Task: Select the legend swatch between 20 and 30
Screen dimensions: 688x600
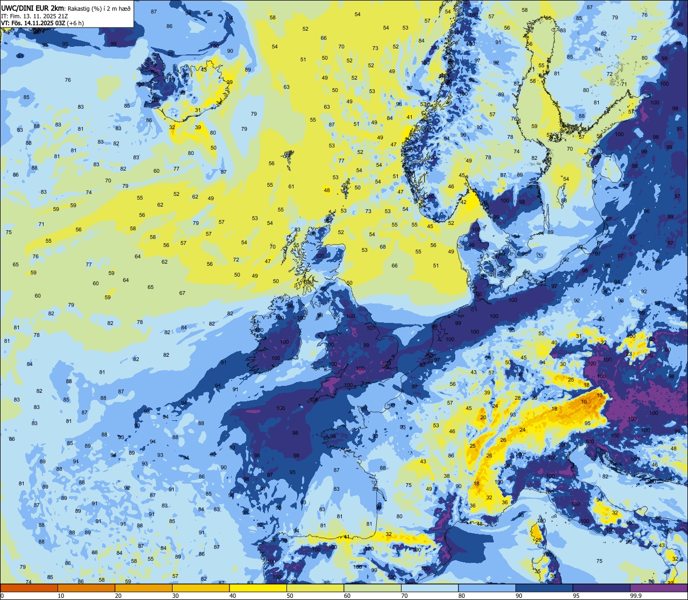Action: (144, 588)
